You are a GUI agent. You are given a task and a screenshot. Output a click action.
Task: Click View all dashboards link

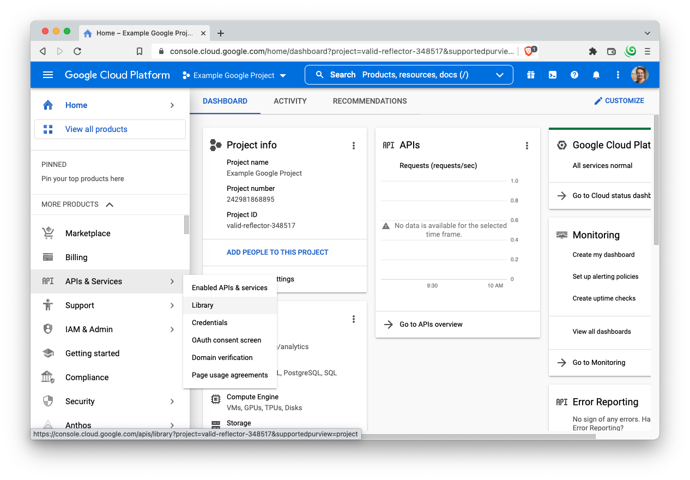(x=602, y=331)
